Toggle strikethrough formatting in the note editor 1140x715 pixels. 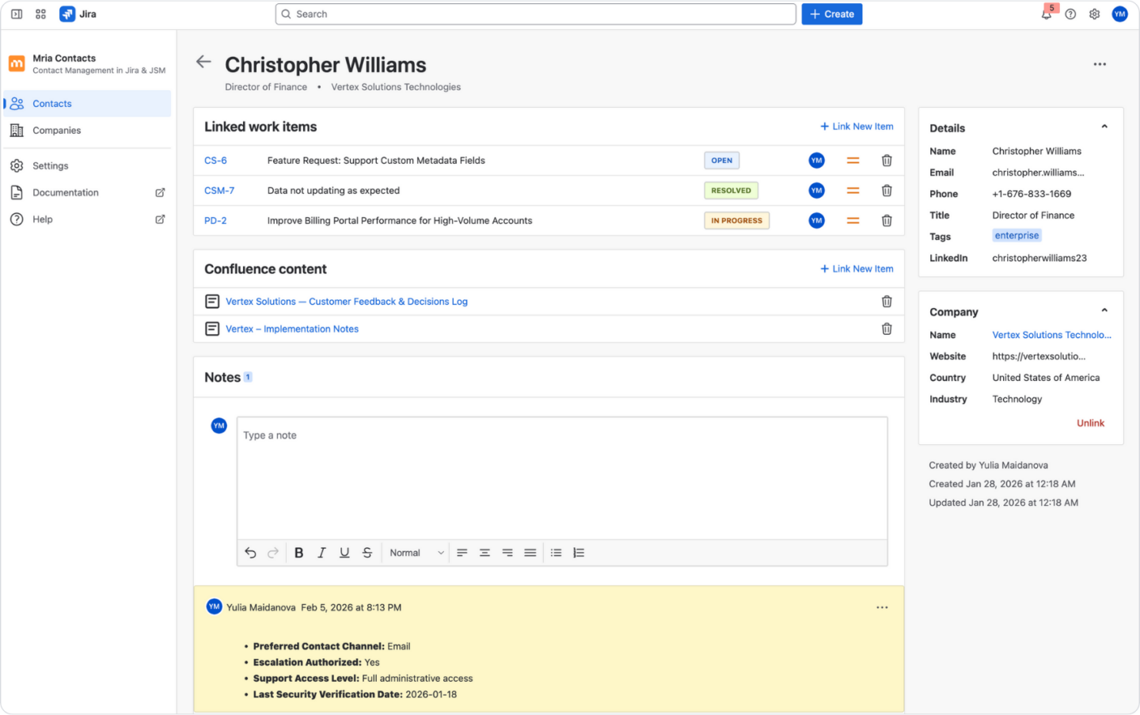click(367, 553)
